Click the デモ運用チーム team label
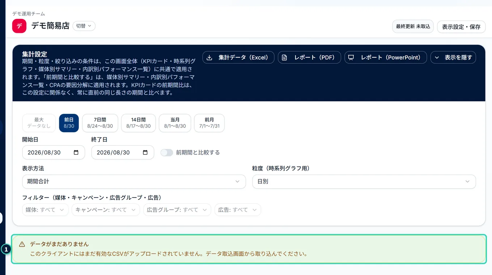Image resolution: width=492 pixels, height=275 pixels. (x=29, y=14)
